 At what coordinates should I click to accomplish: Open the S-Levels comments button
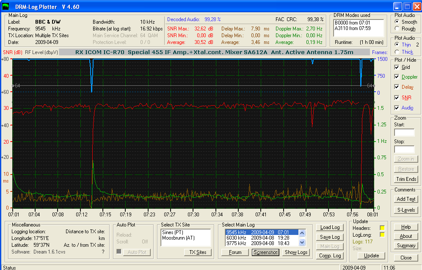[x=406, y=210]
